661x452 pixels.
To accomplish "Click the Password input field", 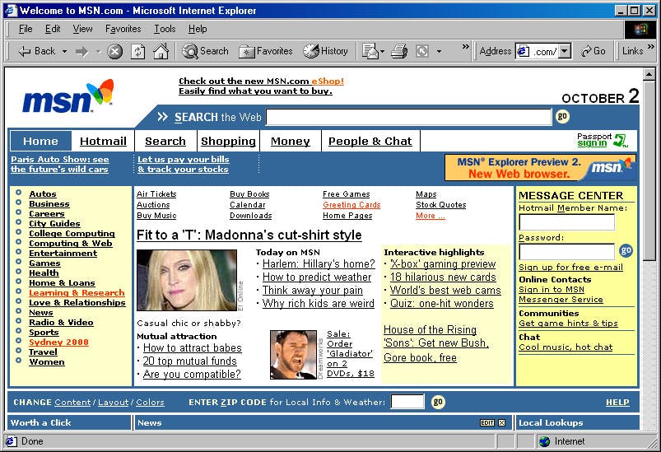I will [x=566, y=252].
